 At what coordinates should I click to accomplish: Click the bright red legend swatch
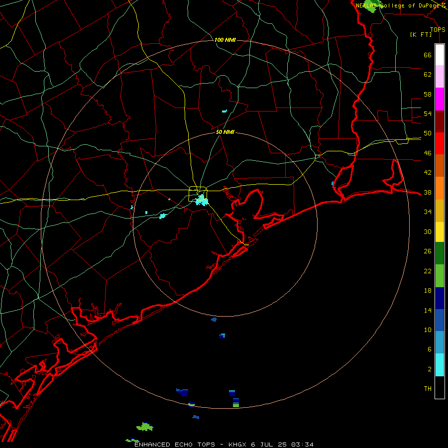point(440,143)
